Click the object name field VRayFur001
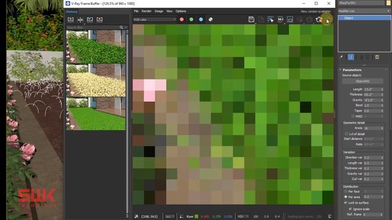392x220 pixels. pos(361,2)
